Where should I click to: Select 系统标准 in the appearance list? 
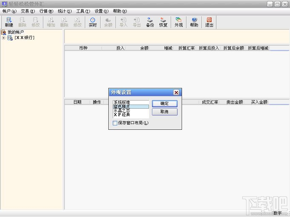pos(122,102)
